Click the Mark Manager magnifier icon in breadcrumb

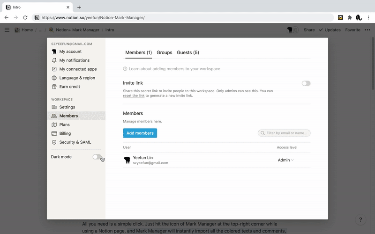point(51,30)
